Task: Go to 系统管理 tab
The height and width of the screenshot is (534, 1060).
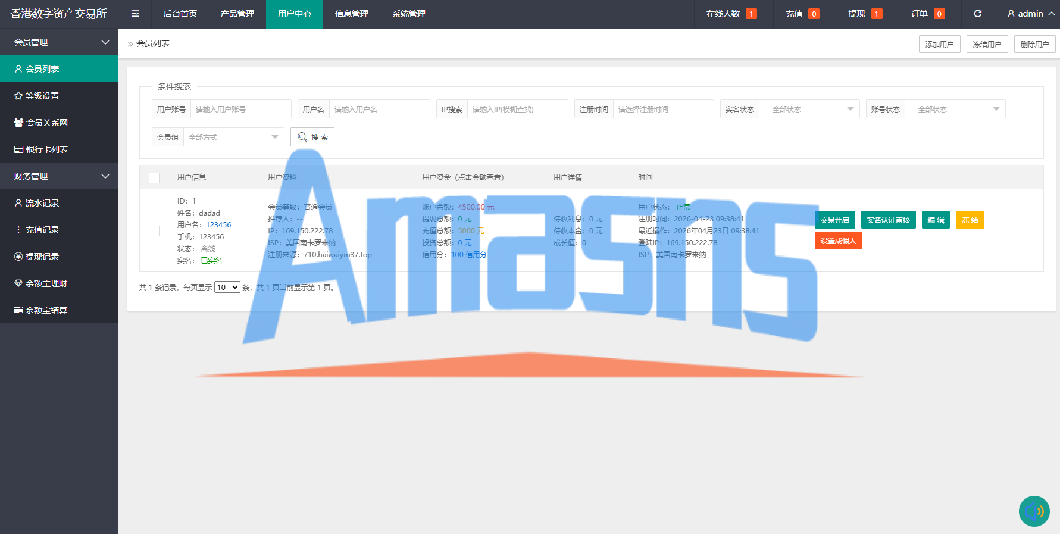Action: [x=409, y=14]
